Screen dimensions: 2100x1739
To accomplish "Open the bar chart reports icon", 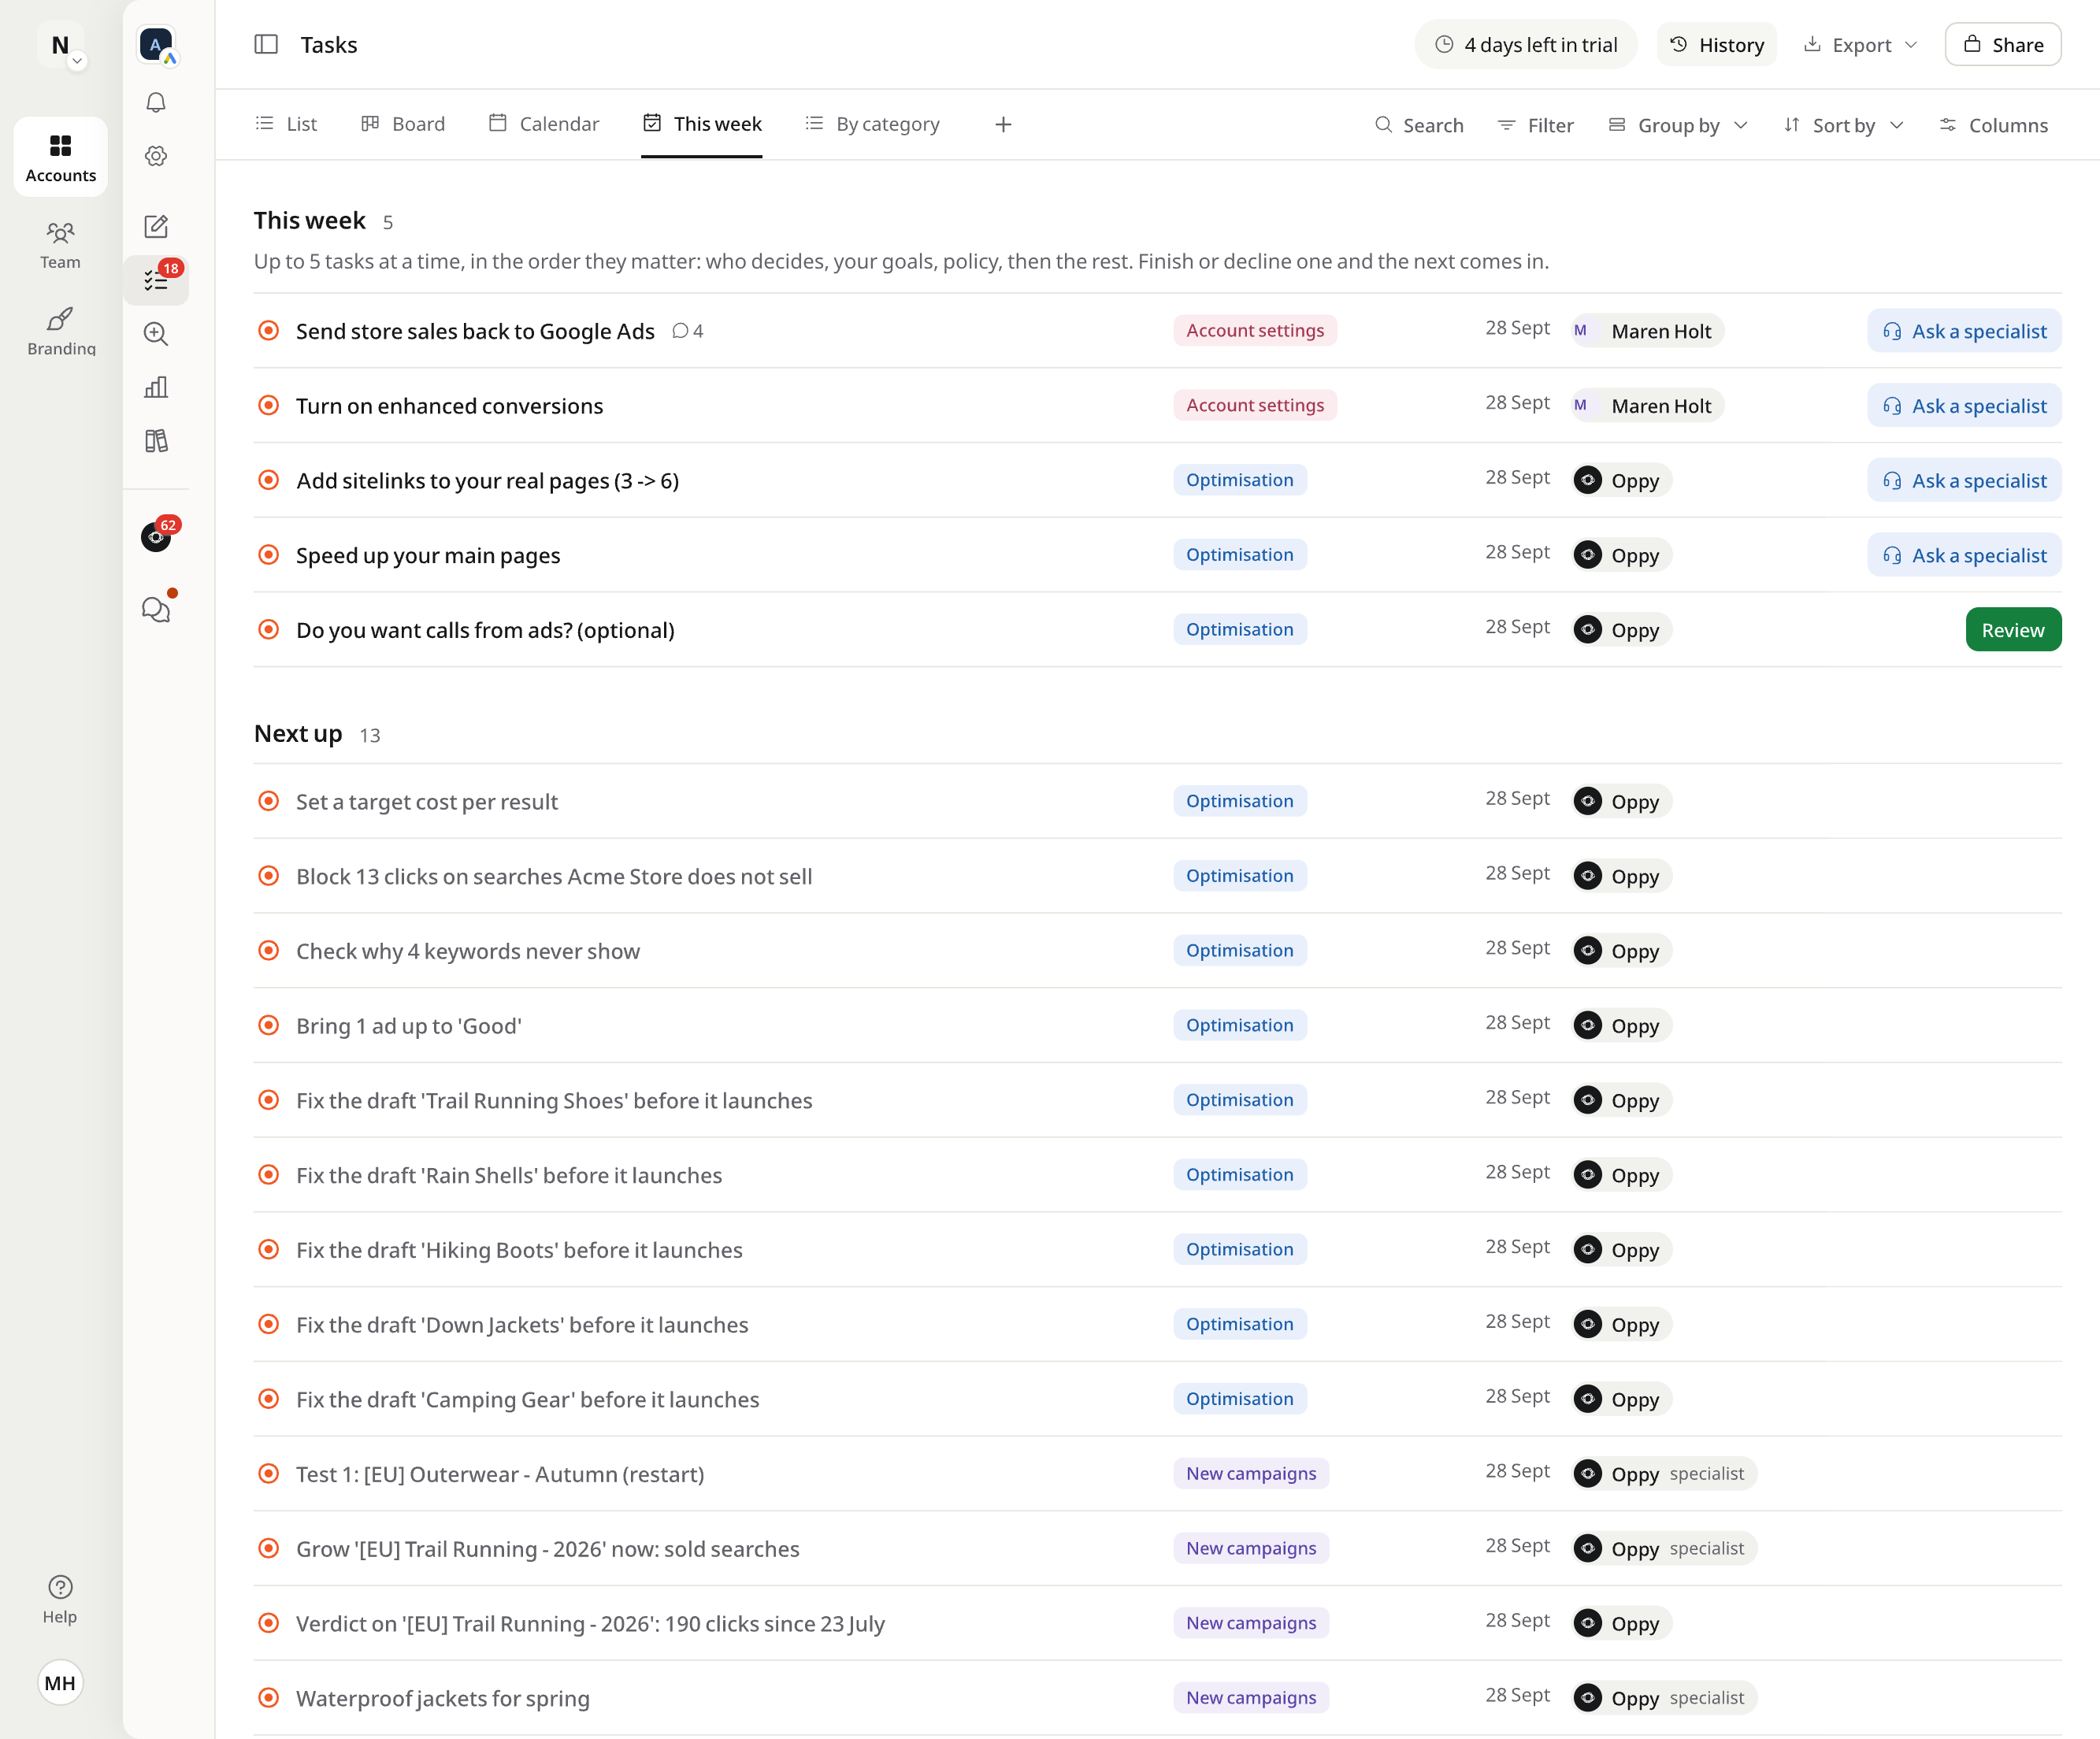I will coord(156,387).
